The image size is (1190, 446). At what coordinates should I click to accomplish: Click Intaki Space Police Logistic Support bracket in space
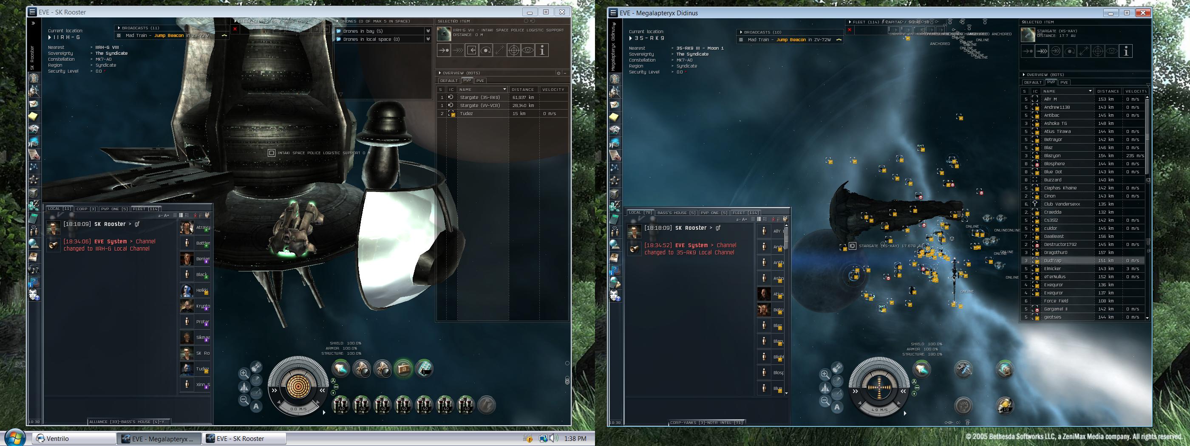[272, 153]
